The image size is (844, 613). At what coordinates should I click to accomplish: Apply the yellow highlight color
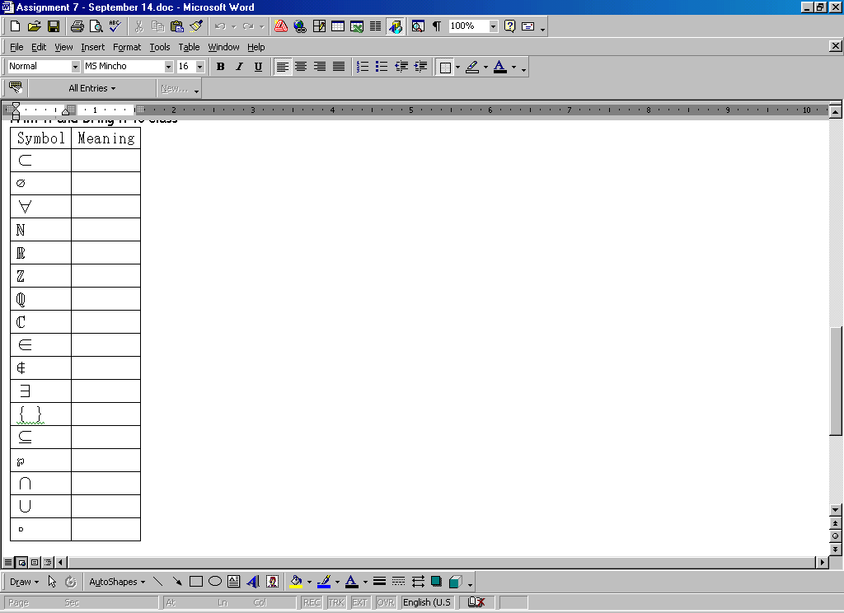[472, 68]
